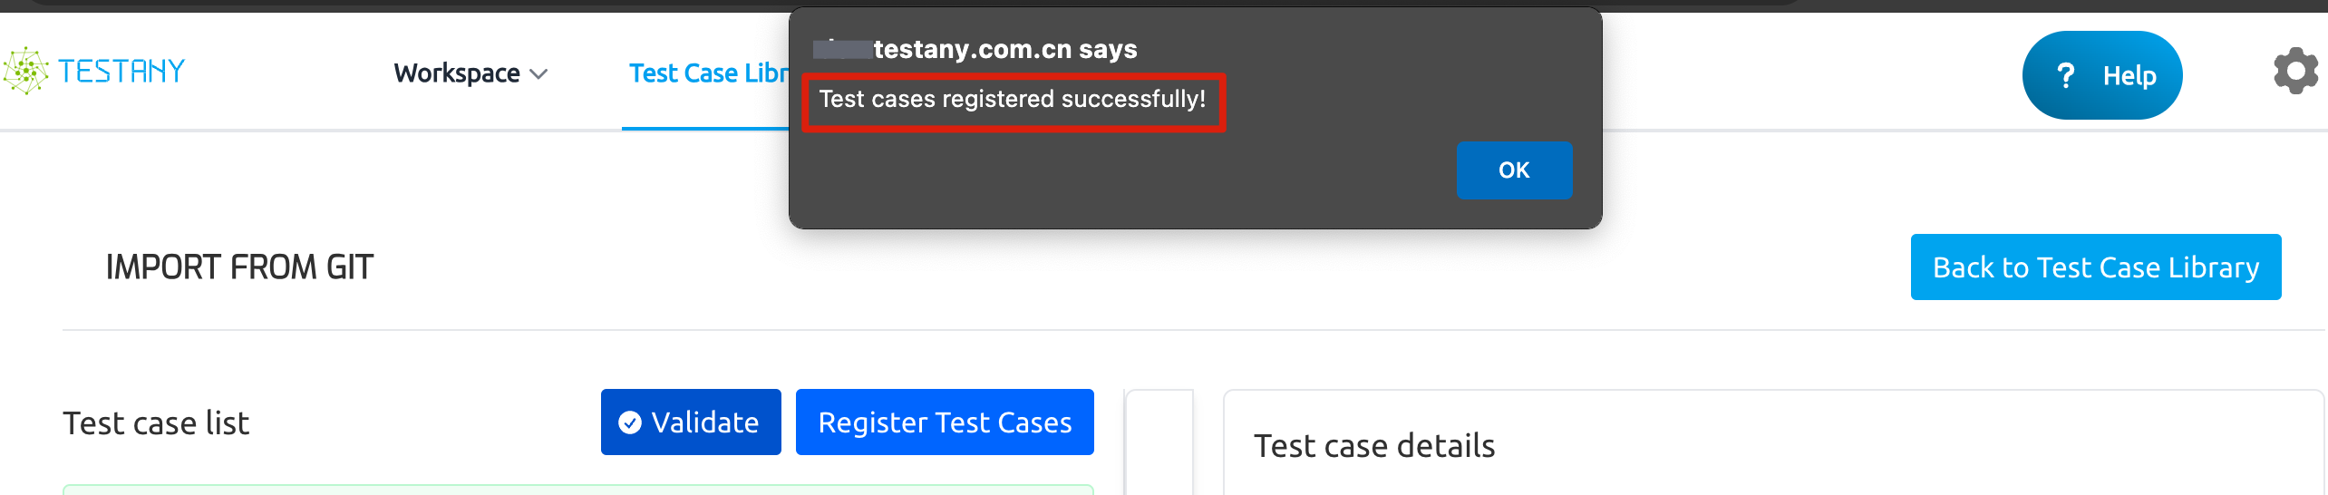Switch to the Test Case Library tab
Viewport: 2328px width, 495px height.
(x=708, y=73)
